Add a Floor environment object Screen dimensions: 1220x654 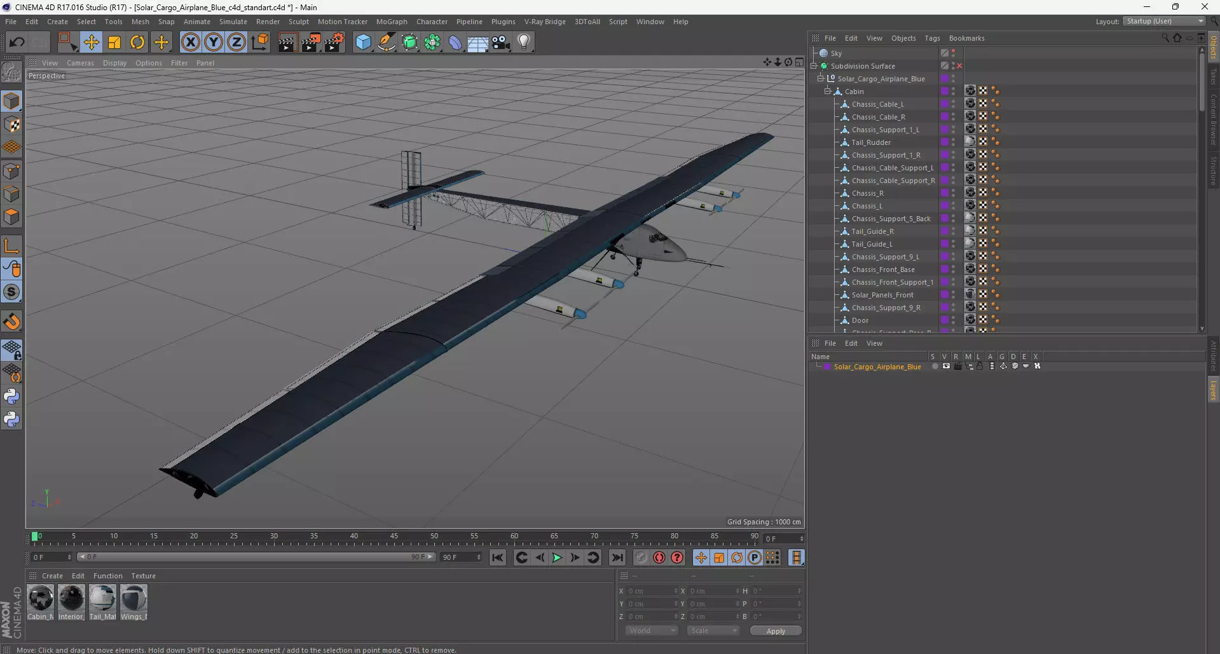click(478, 43)
